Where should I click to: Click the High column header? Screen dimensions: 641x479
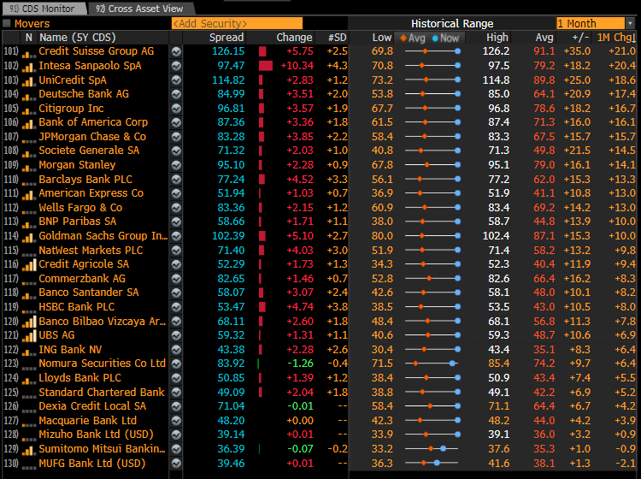point(497,38)
